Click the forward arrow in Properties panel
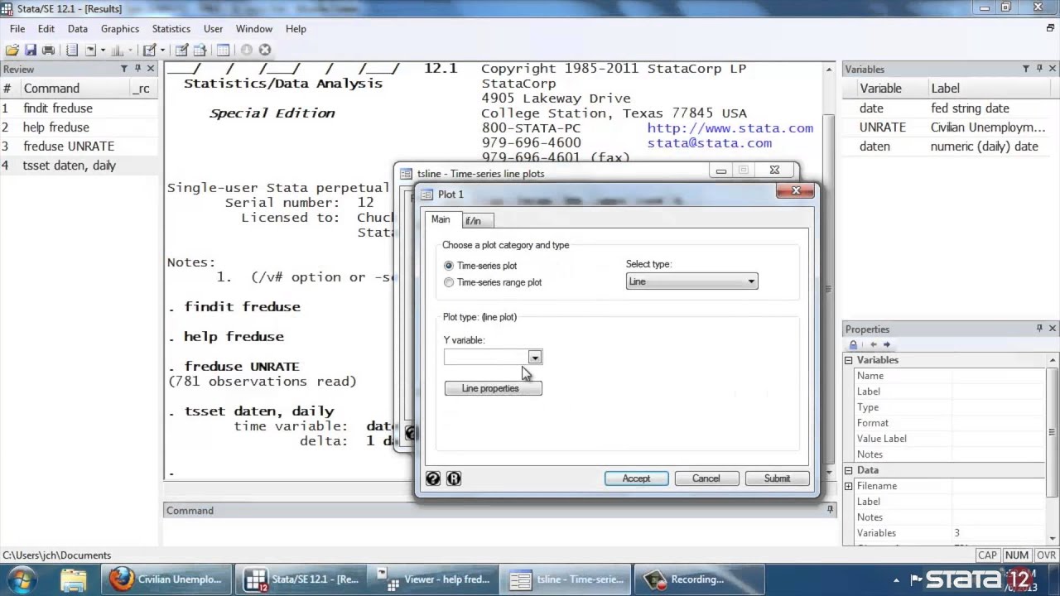The image size is (1060, 596). pyautogui.click(x=886, y=344)
